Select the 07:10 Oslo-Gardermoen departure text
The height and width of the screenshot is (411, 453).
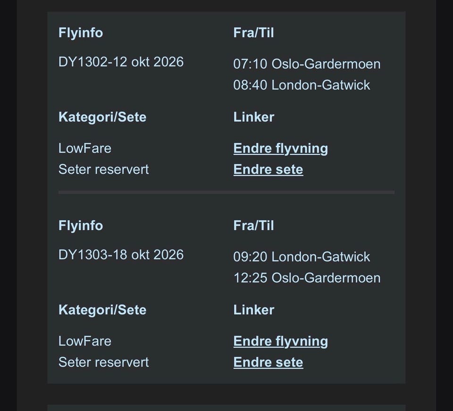click(x=307, y=64)
